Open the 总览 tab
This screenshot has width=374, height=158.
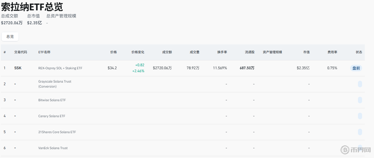pyautogui.click(x=10, y=37)
